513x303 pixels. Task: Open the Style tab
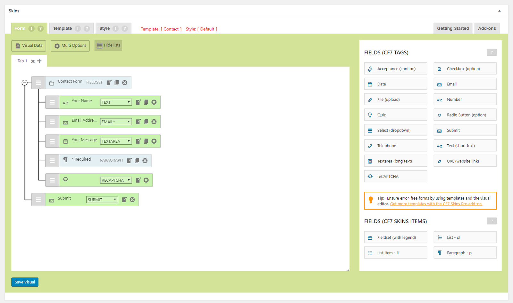(x=105, y=28)
